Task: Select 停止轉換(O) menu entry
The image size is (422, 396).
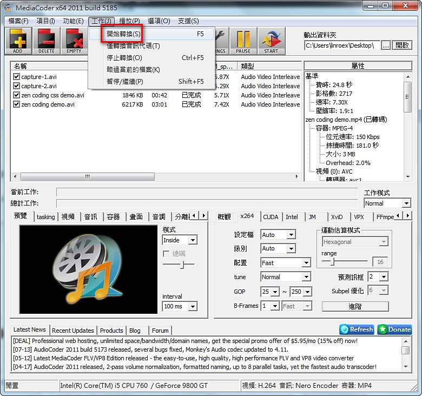Action: [x=152, y=57]
